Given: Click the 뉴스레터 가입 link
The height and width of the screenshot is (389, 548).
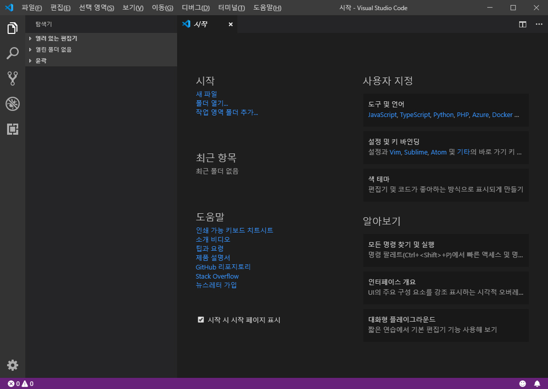Looking at the screenshot, I should point(217,285).
